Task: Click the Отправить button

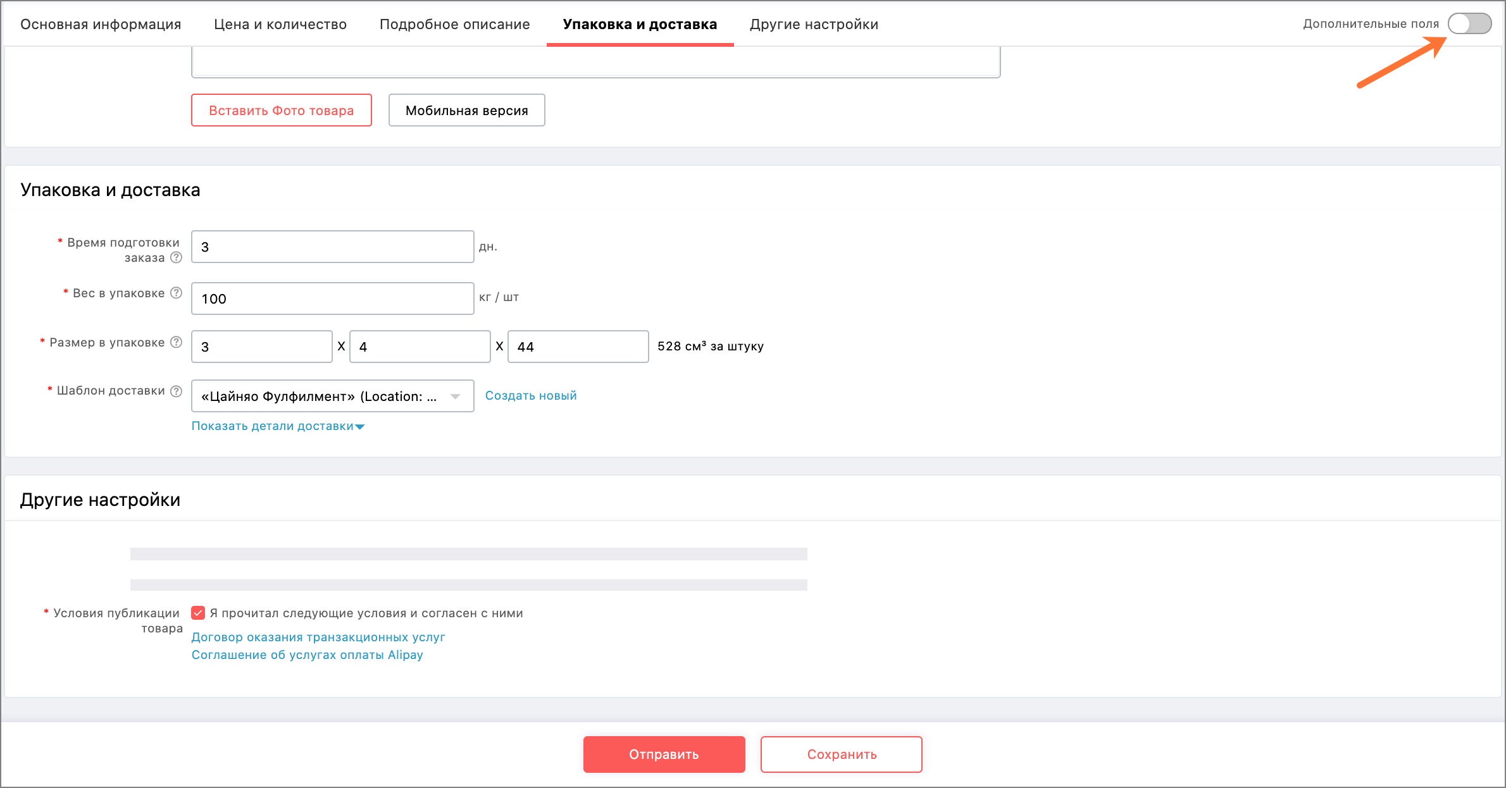Action: coord(664,754)
